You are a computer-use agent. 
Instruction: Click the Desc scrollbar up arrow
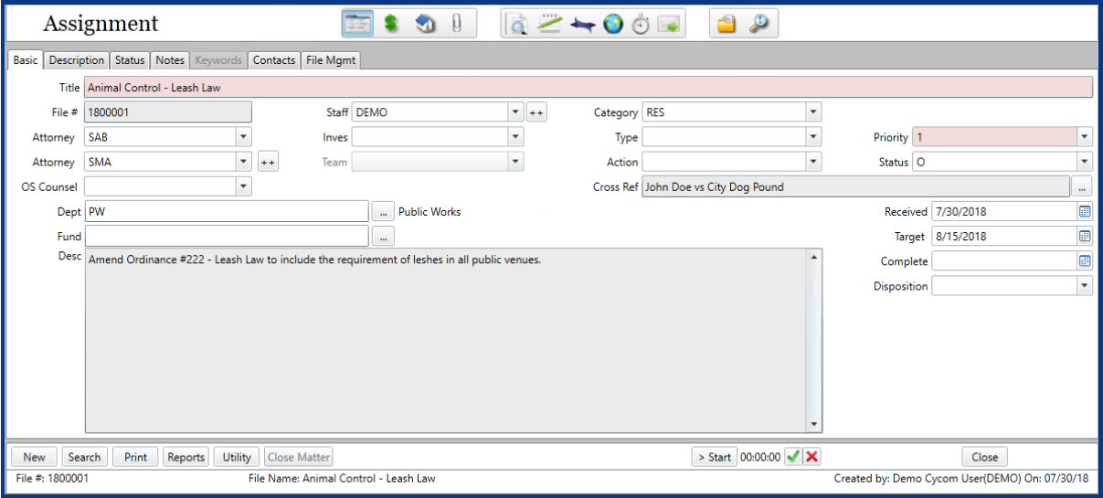pos(814,257)
